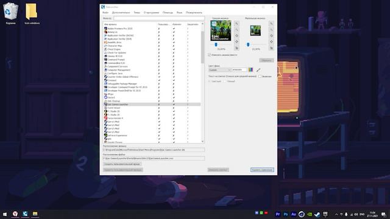This screenshot has width=390, height=219.
Task: Open the Язык menu
Action: (x=179, y=12)
